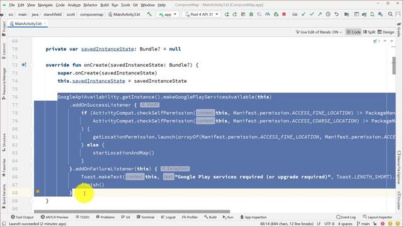Click the Make Project hammer icon
The width and height of the screenshot is (403, 227).
[149, 14]
